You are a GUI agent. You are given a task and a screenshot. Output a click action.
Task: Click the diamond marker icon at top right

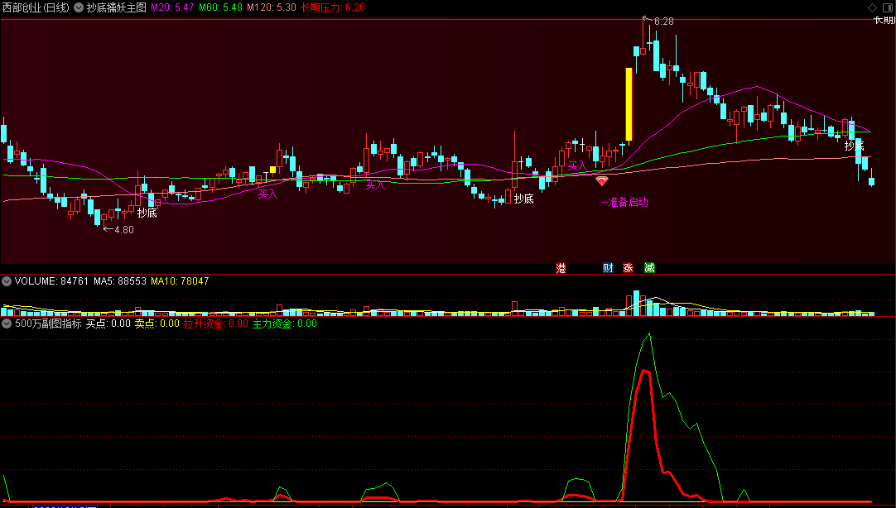pyautogui.click(x=872, y=7)
